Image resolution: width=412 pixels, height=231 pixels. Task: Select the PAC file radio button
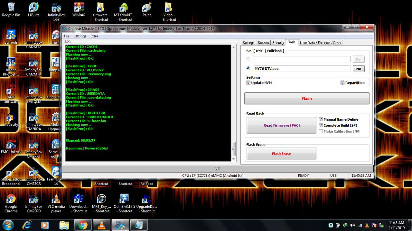coord(248,68)
